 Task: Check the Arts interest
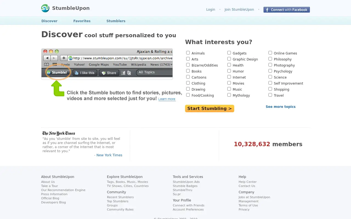click(188, 59)
